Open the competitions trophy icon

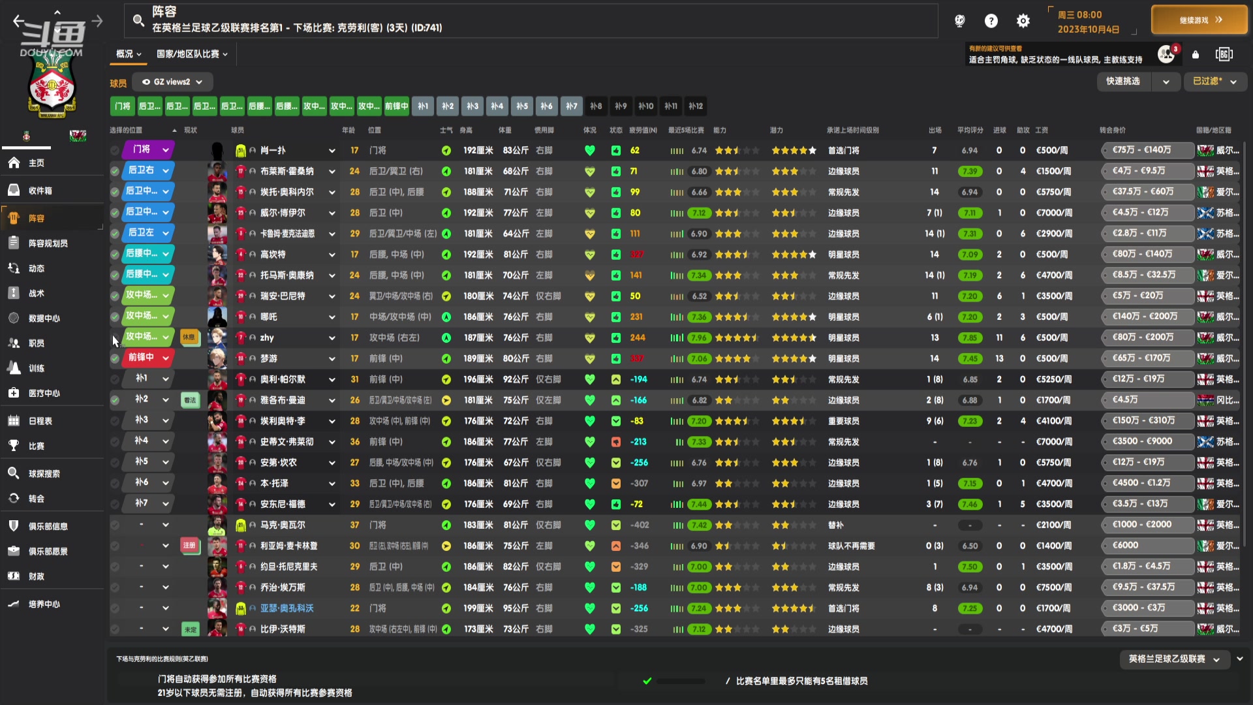click(14, 445)
